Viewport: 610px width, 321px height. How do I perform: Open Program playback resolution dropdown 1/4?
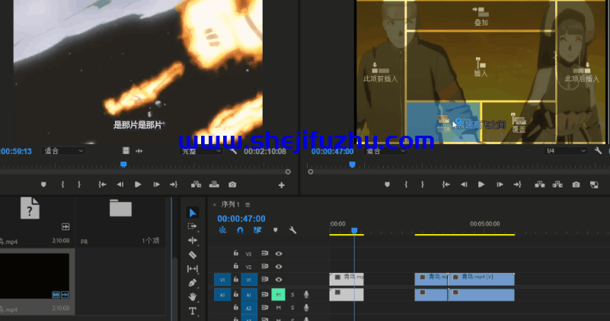[565, 151]
